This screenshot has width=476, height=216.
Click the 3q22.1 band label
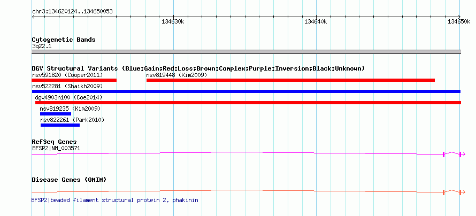click(42, 47)
